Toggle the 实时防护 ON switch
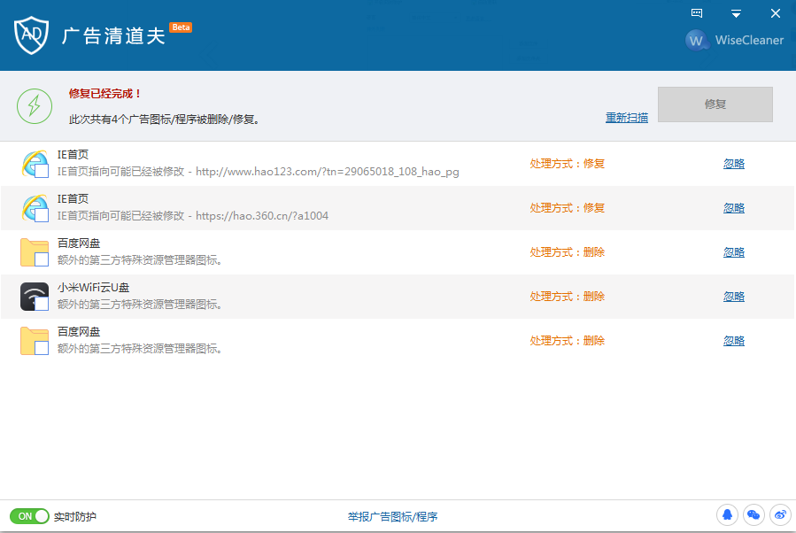The width and height of the screenshot is (796, 533). coord(29,516)
